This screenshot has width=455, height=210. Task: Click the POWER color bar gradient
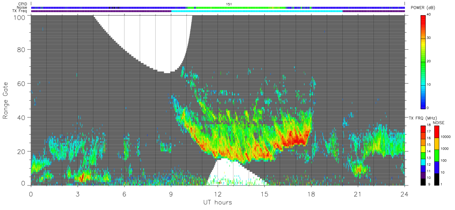[x=423, y=61]
